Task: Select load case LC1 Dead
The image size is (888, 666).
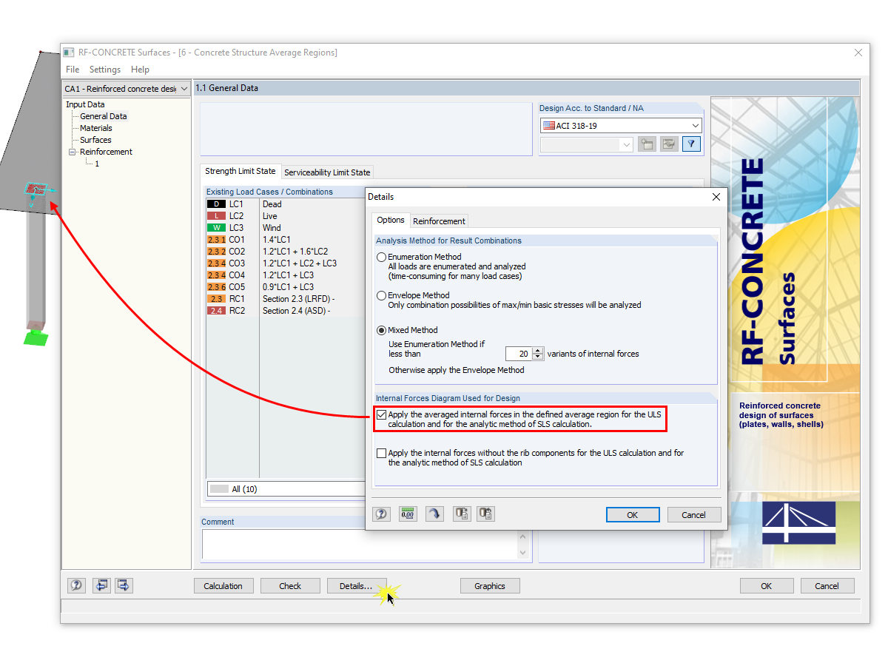Action: [x=286, y=204]
